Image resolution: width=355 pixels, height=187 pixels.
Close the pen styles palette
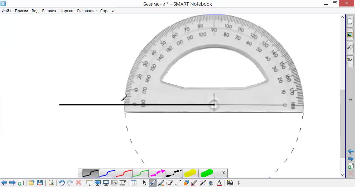tap(223, 173)
